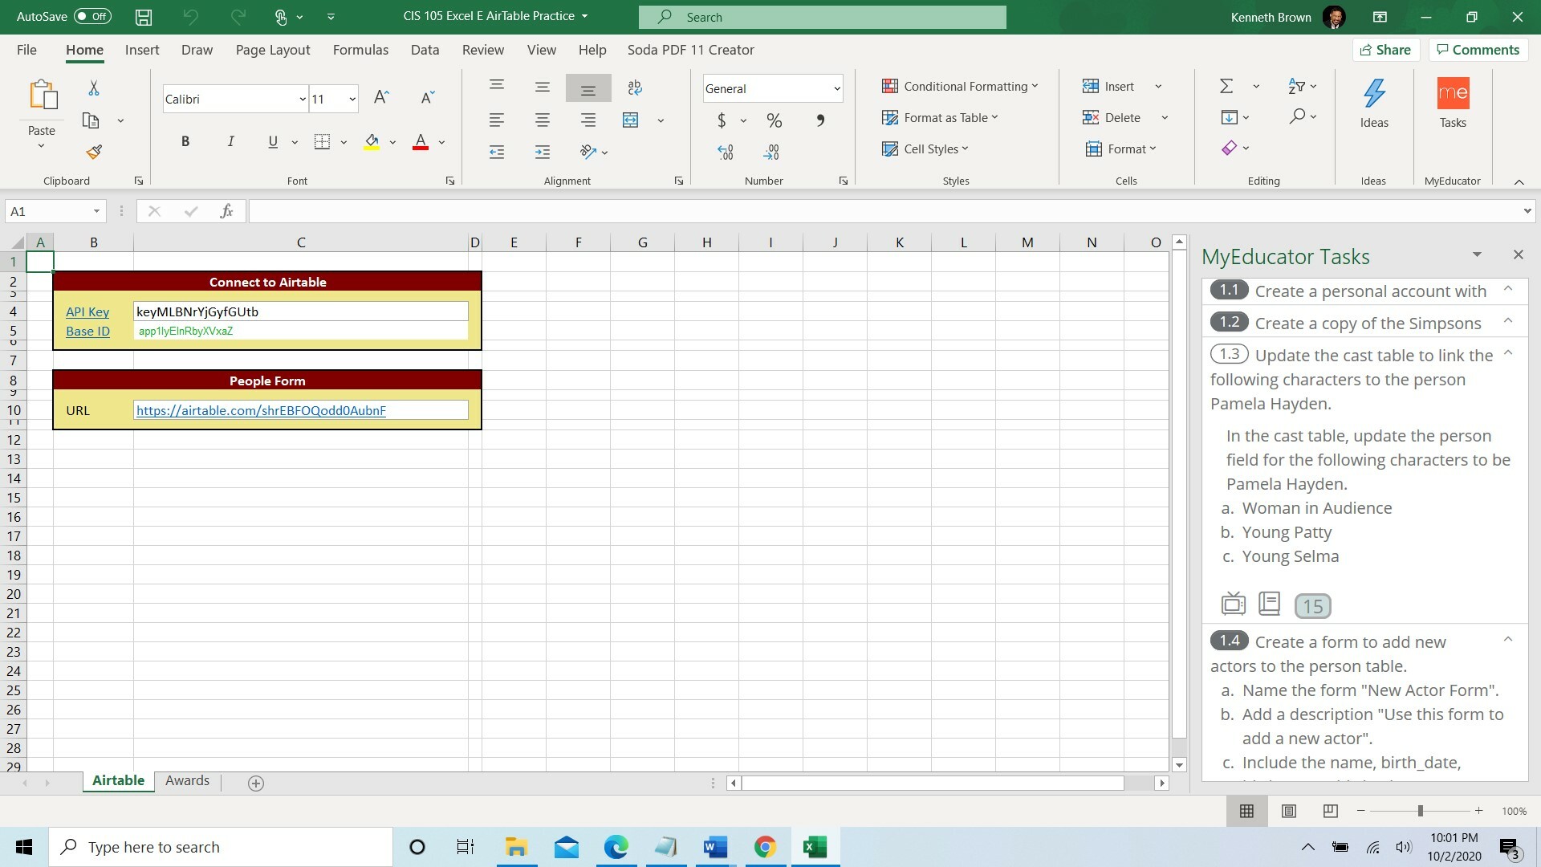The height and width of the screenshot is (867, 1541).
Task: Click the Orientation angled text icon
Action: (588, 152)
